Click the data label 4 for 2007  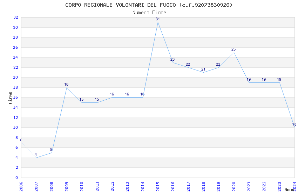(35, 154)
